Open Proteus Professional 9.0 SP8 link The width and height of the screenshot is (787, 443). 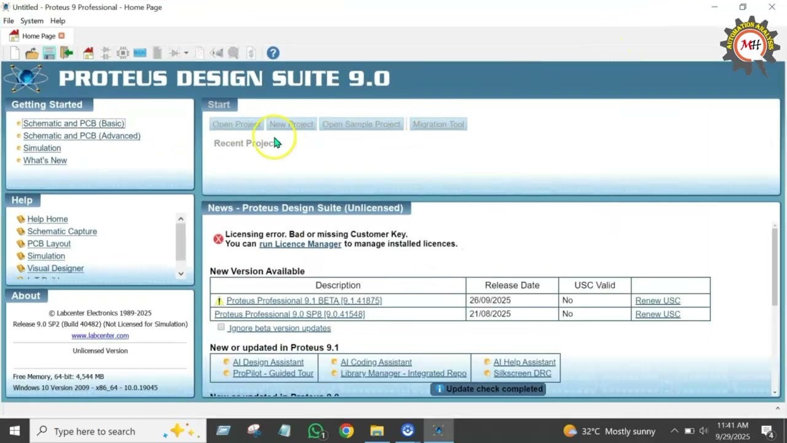click(x=290, y=314)
